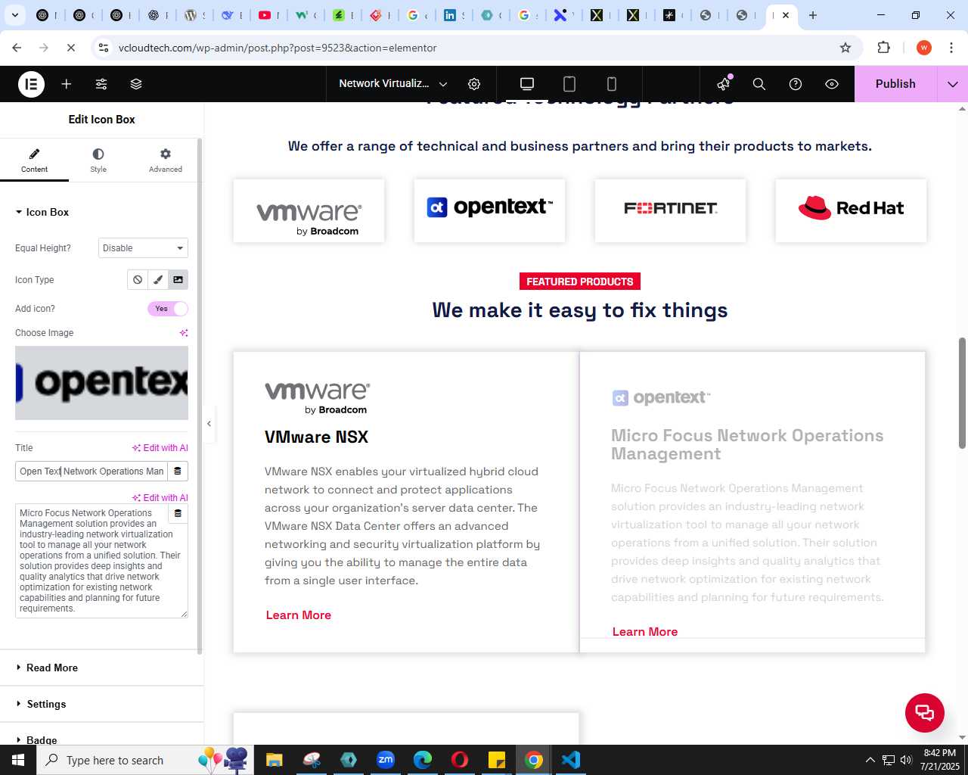This screenshot has width=968, height=775.
Task: Open the Structure layers icon
Action: coord(136,84)
